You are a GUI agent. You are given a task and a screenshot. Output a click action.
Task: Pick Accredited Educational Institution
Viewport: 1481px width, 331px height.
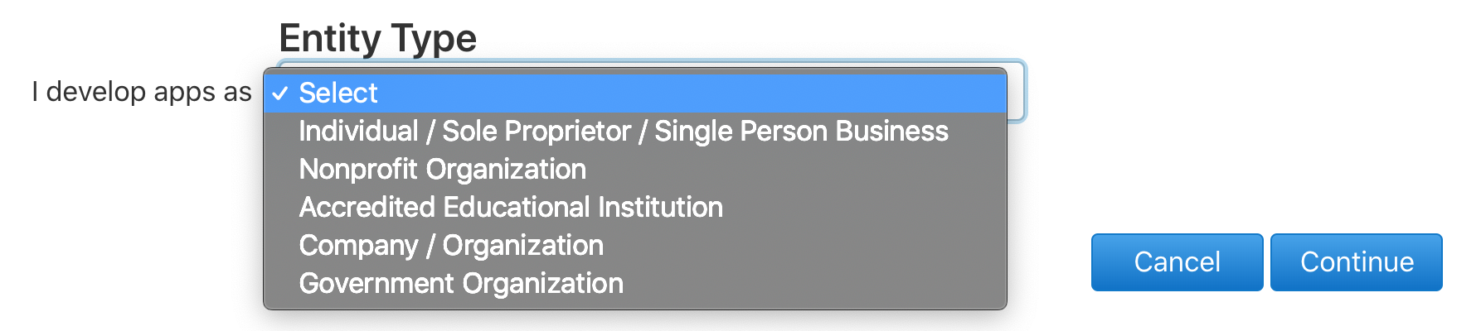[x=511, y=208]
